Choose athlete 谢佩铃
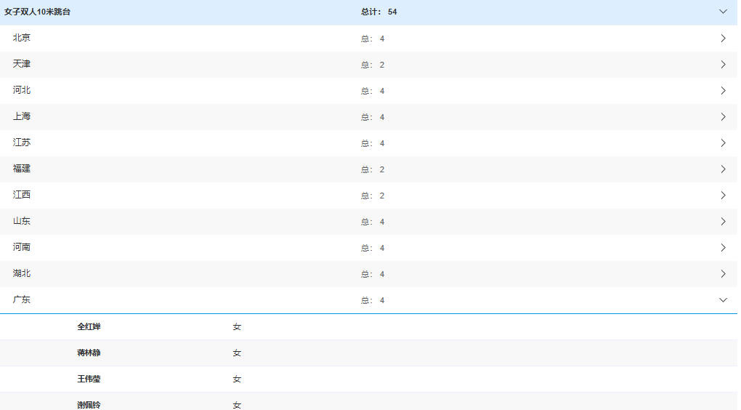Screen dimensions: 741x410 pos(89,404)
